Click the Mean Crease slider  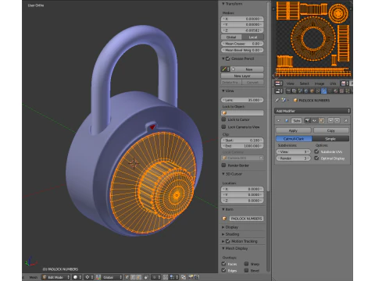[242, 44]
